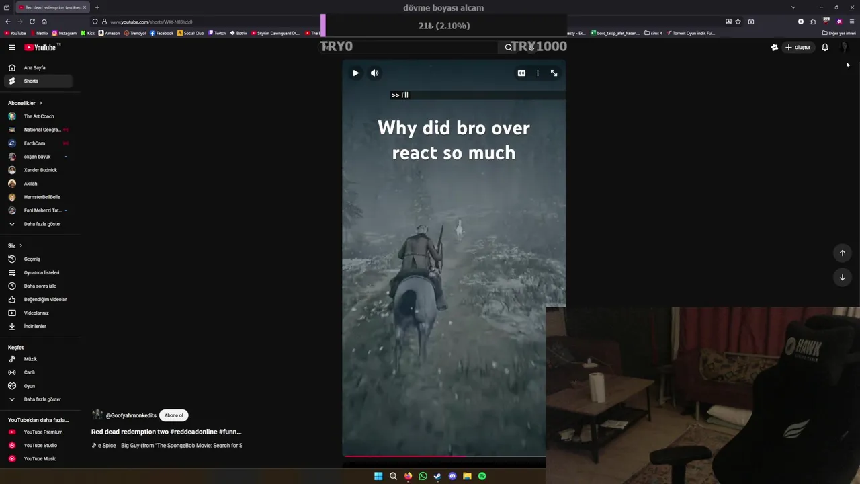Viewport: 860px width, 484px height.
Task: Click the browser address bar URL
Action: 151,22
